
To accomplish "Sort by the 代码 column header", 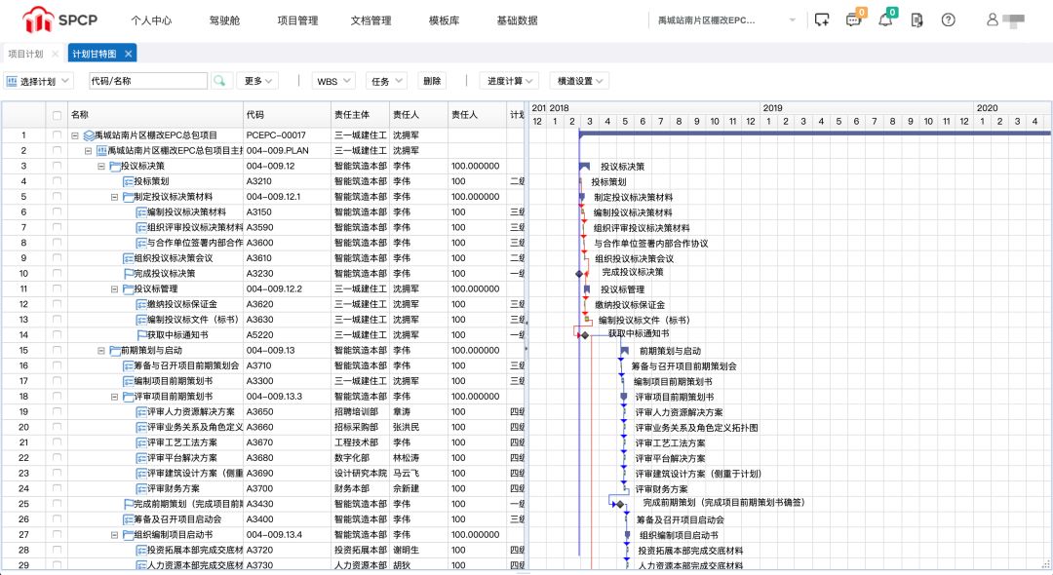I will pyautogui.click(x=287, y=115).
